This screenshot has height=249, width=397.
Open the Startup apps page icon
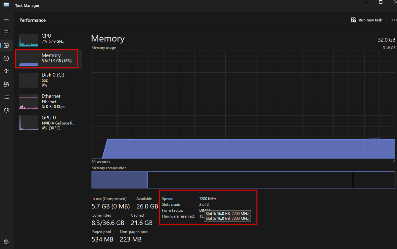(x=6, y=71)
